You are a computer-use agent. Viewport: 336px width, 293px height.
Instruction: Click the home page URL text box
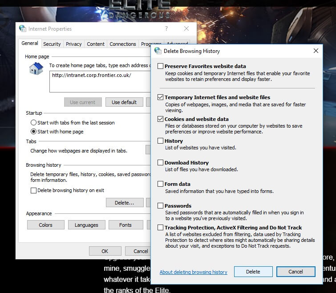point(100,81)
